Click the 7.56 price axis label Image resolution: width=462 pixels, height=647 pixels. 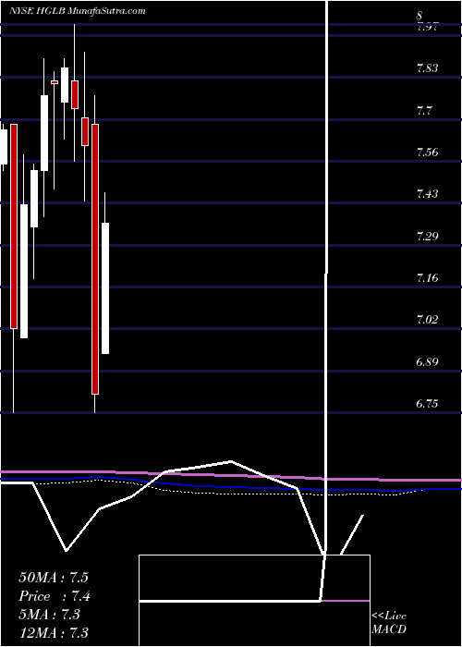[427, 153]
